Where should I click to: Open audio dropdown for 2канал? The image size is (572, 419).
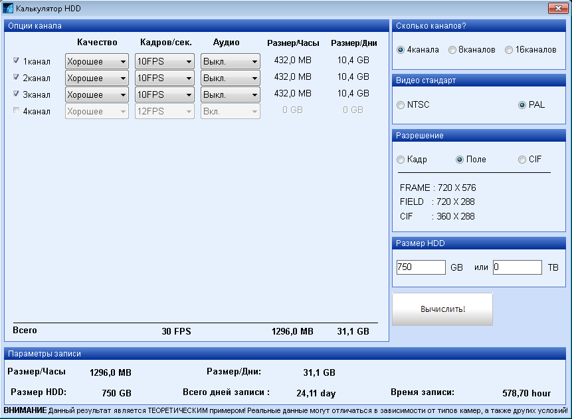[230, 78]
